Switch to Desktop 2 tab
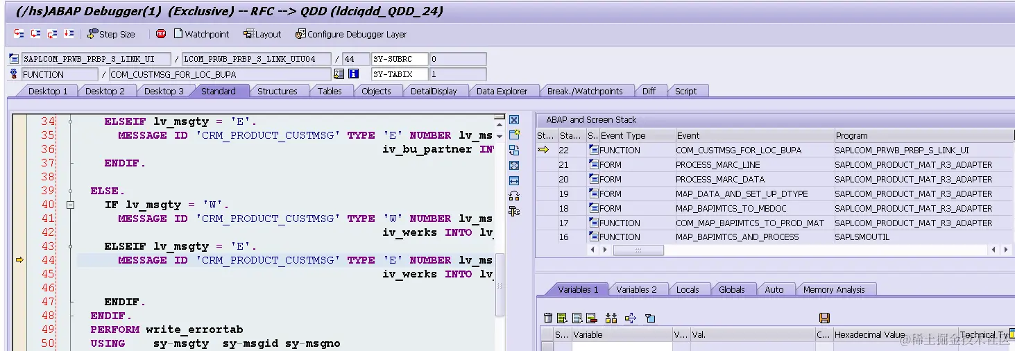The width and height of the screenshot is (1015, 351). pos(105,91)
